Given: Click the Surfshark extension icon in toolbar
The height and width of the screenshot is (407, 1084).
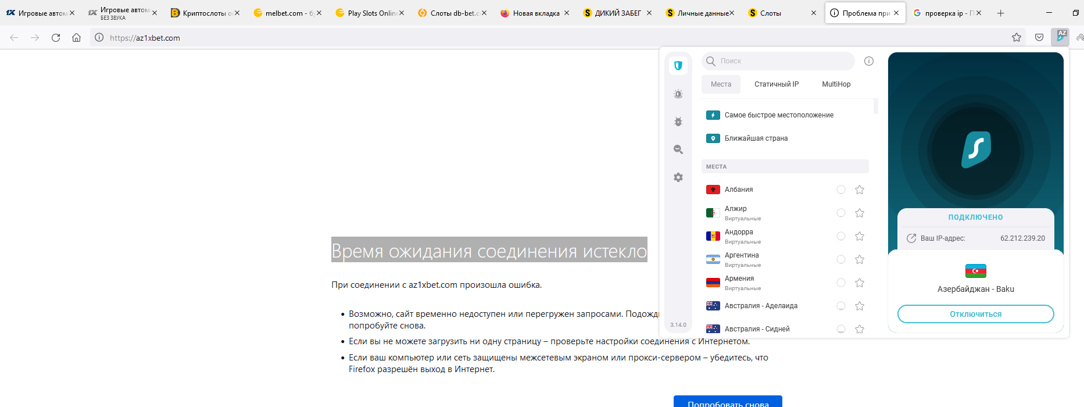Looking at the screenshot, I should [1061, 37].
